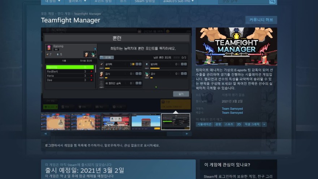318x179 pixels.
Task: Increase 공격력 training points arrow
Action: click(x=140, y=64)
